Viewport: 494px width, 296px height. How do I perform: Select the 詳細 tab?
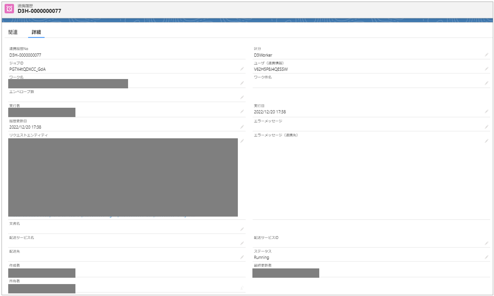[36, 32]
